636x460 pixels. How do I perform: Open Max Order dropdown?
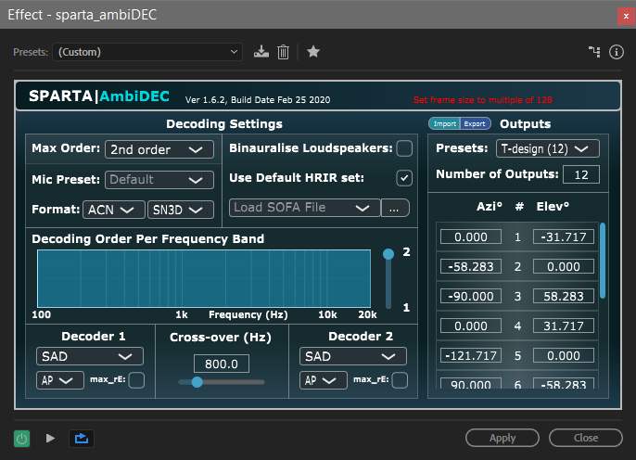tap(159, 149)
